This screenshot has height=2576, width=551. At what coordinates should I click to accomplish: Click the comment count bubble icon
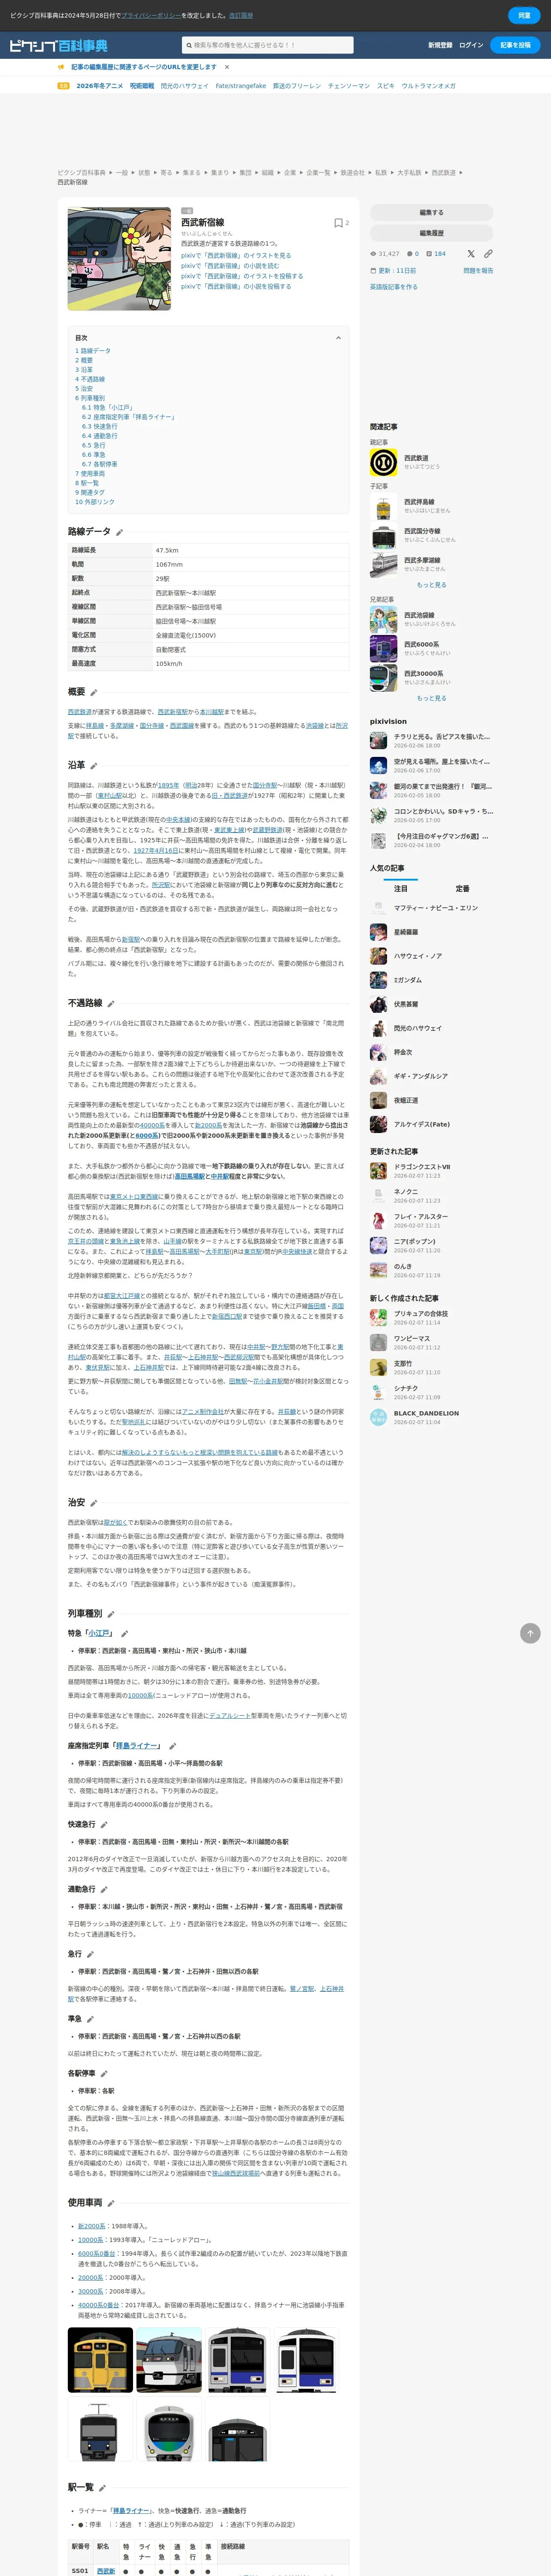410,254
